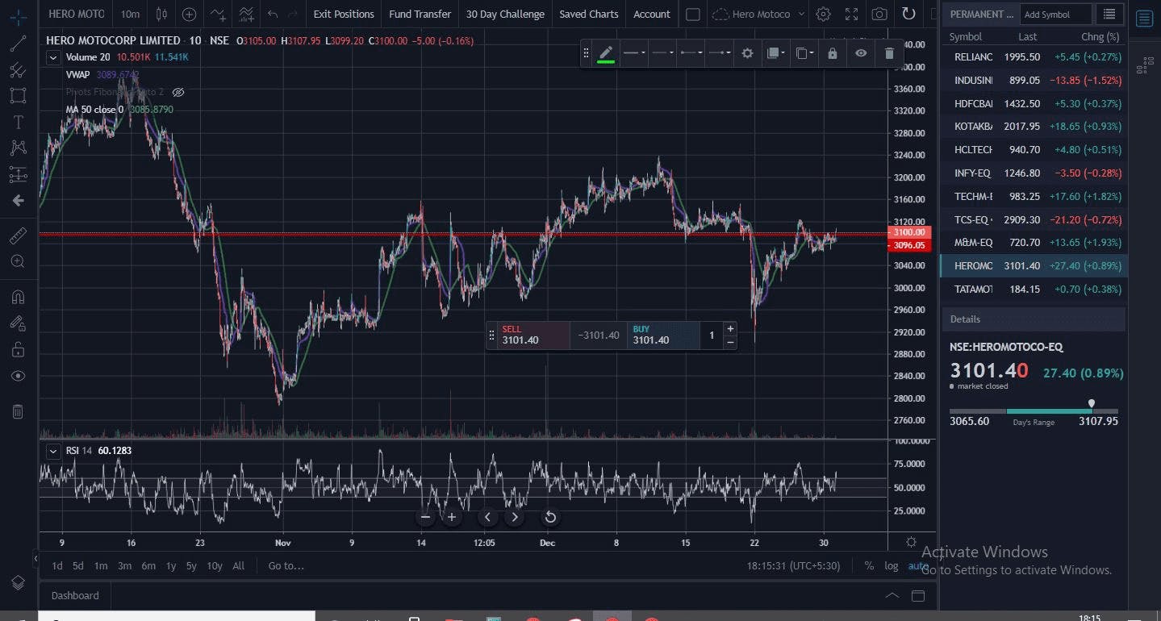The image size is (1161, 621).
Task: Open the 10m interval selector
Action: [x=129, y=14]
